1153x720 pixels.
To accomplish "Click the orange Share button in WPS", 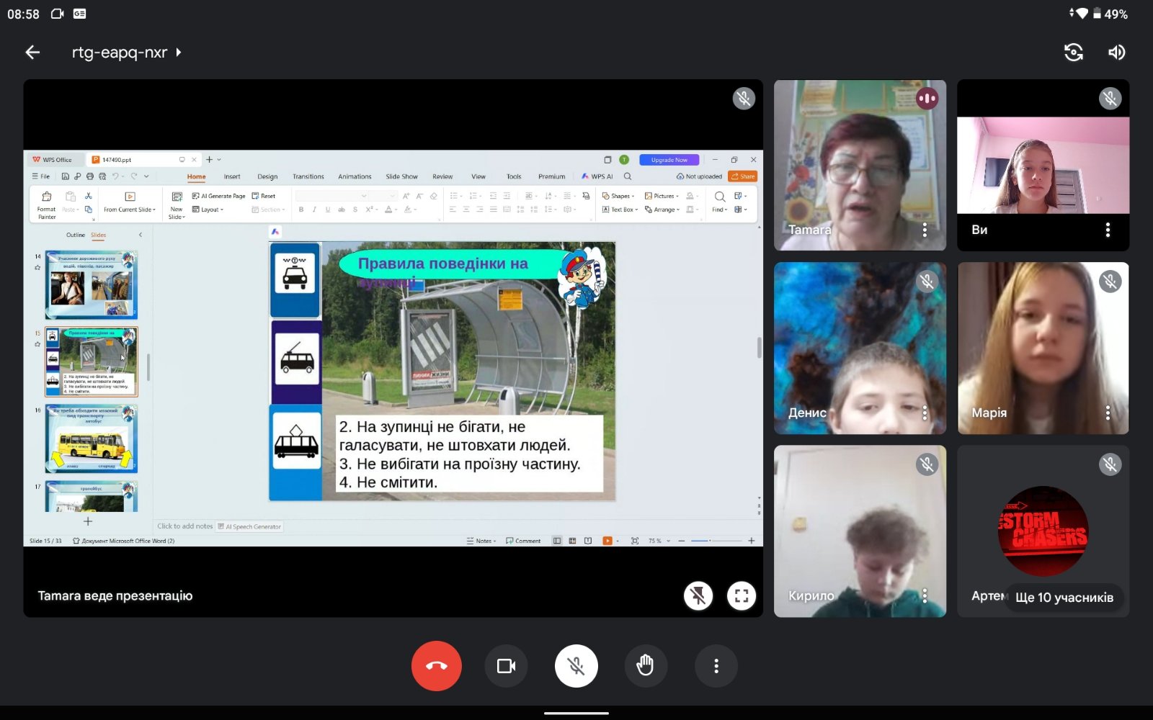I will tap(743, 176).
